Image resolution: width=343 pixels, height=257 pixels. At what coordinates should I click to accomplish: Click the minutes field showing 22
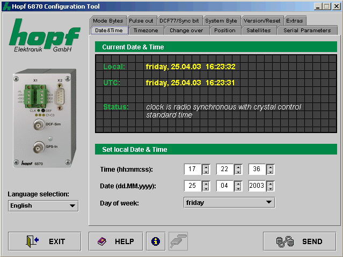[x=225, y=169]
